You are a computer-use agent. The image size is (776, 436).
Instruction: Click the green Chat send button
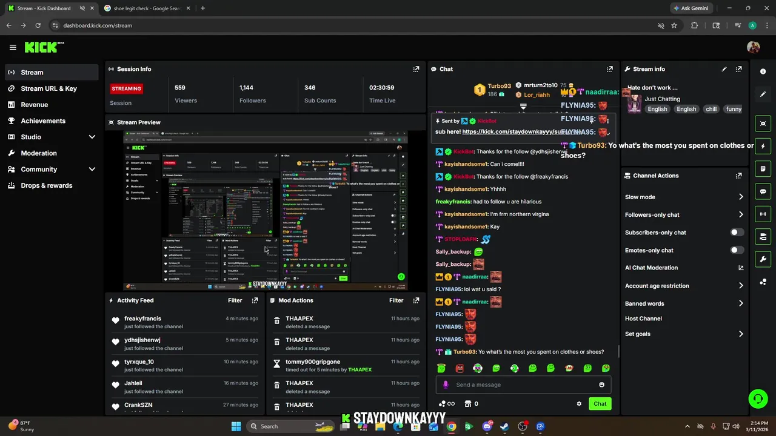(600, 404)
